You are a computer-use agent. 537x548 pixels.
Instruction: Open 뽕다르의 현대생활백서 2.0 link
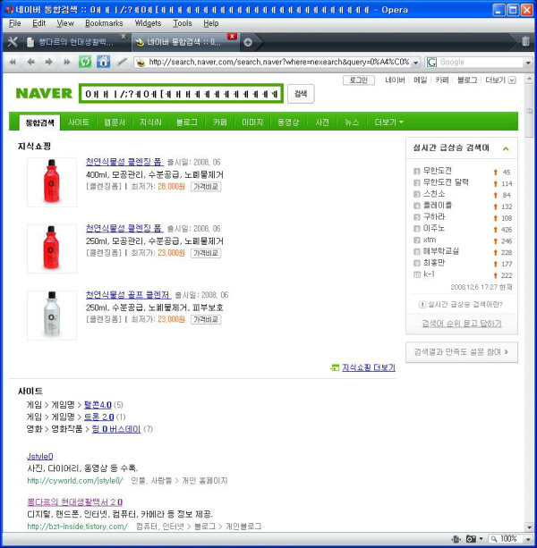pos(75,502)
